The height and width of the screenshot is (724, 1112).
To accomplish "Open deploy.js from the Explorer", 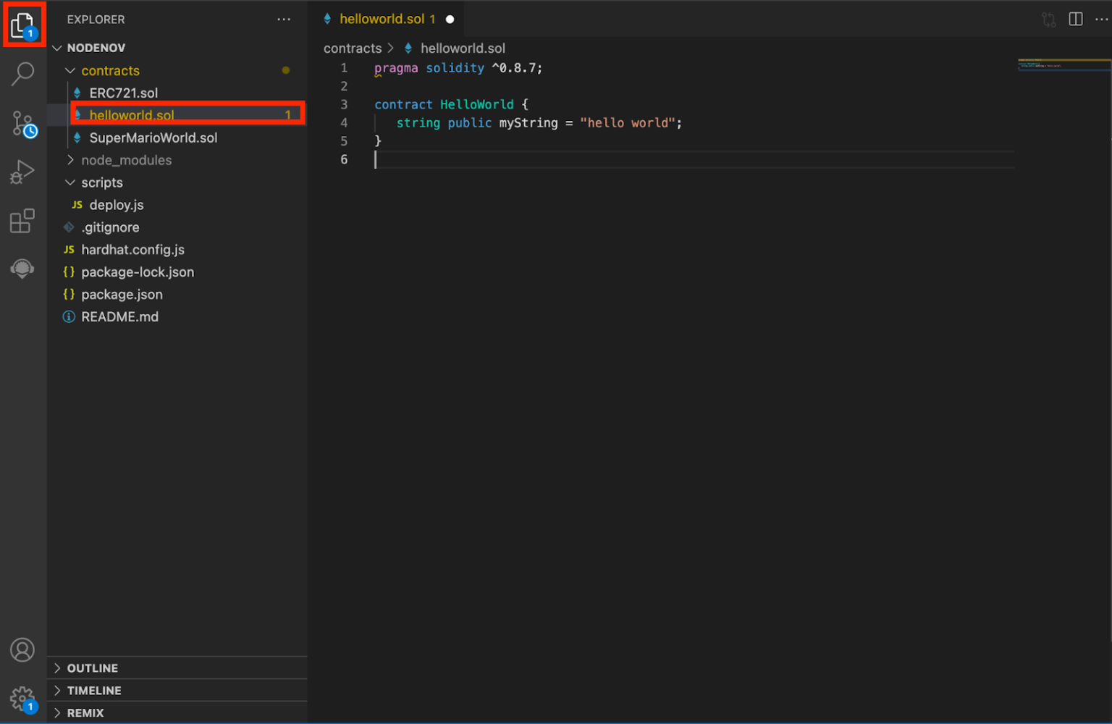I will click(x=116, y=205).
